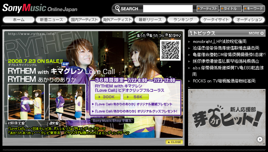
Task: Play the 300K video clip
Action: tap(108, 97)
